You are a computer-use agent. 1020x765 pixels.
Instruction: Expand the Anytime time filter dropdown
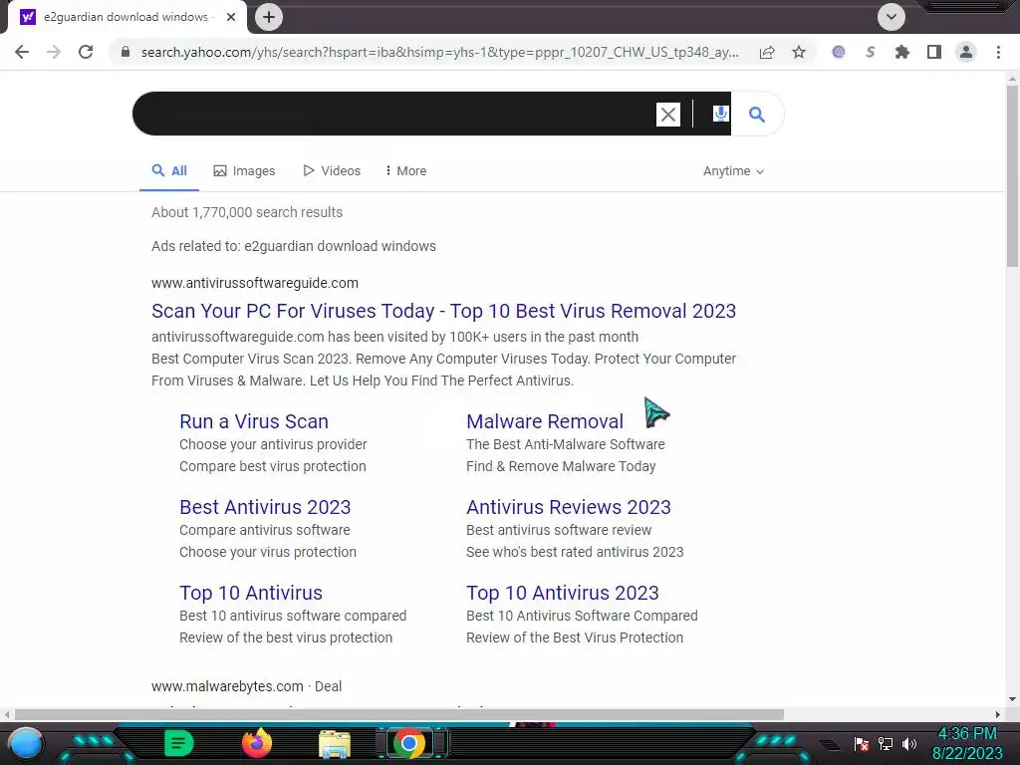click(733, 171)
